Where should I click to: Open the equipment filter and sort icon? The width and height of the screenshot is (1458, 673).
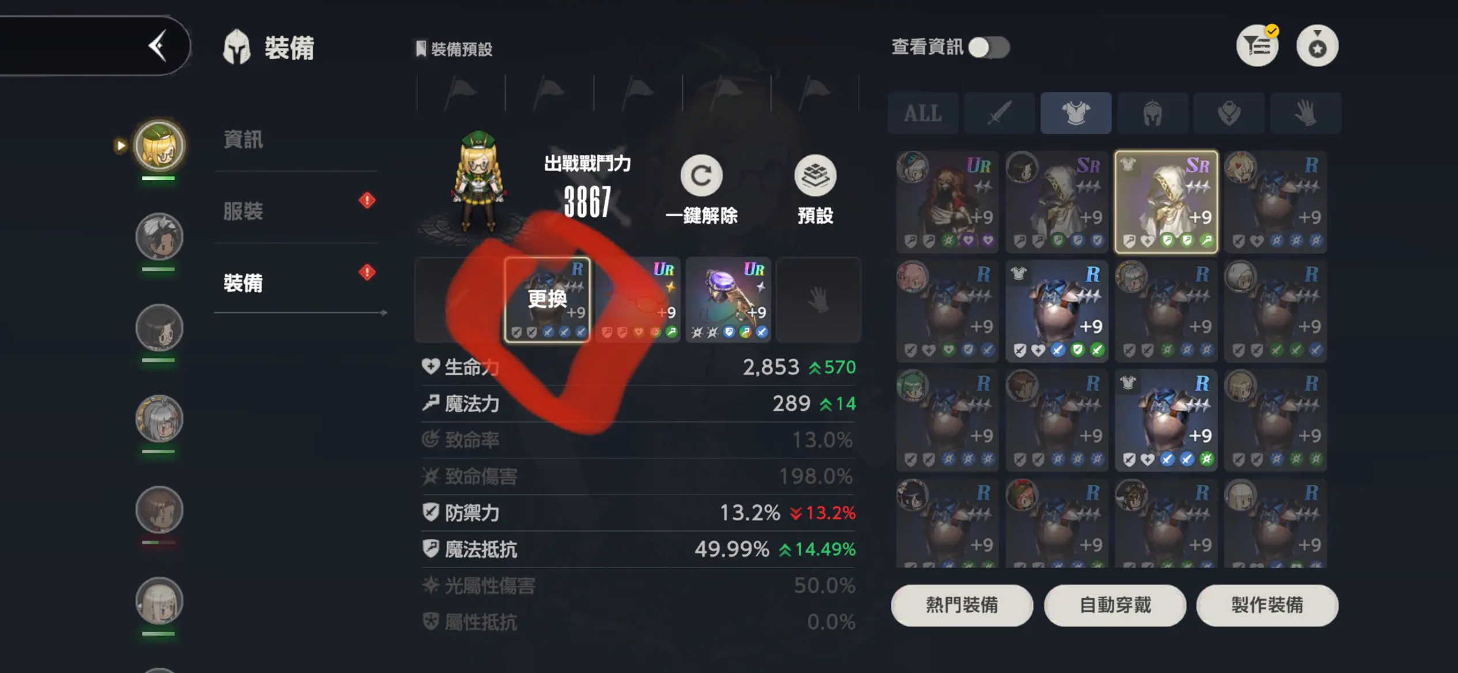tap(1258, 45)
